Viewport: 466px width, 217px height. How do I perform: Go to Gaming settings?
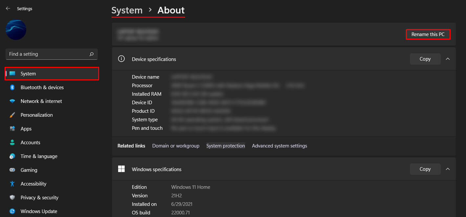coord(52,170)
